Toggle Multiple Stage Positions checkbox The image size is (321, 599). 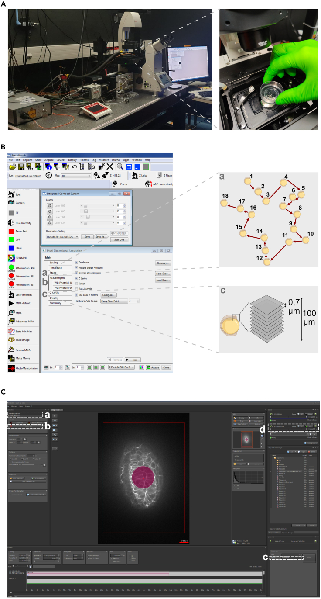click(76, 267)
